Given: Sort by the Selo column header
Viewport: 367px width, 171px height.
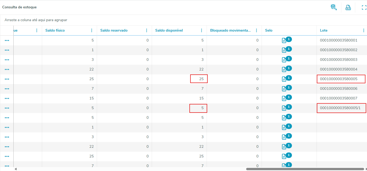Looking at the screenshot, I should pyautogui.click(x=269, y=31).
